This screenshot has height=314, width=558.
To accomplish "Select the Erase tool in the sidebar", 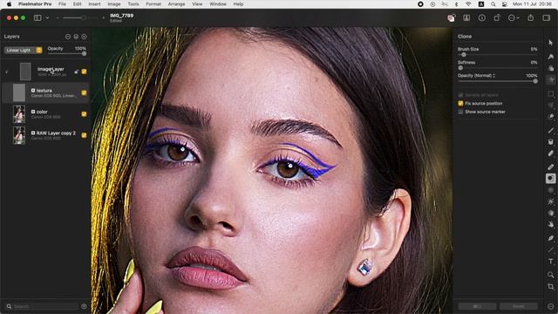I will (551, 154).
